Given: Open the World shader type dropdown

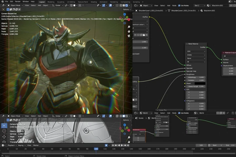Looking at the screenshot, I should (146, 113).
